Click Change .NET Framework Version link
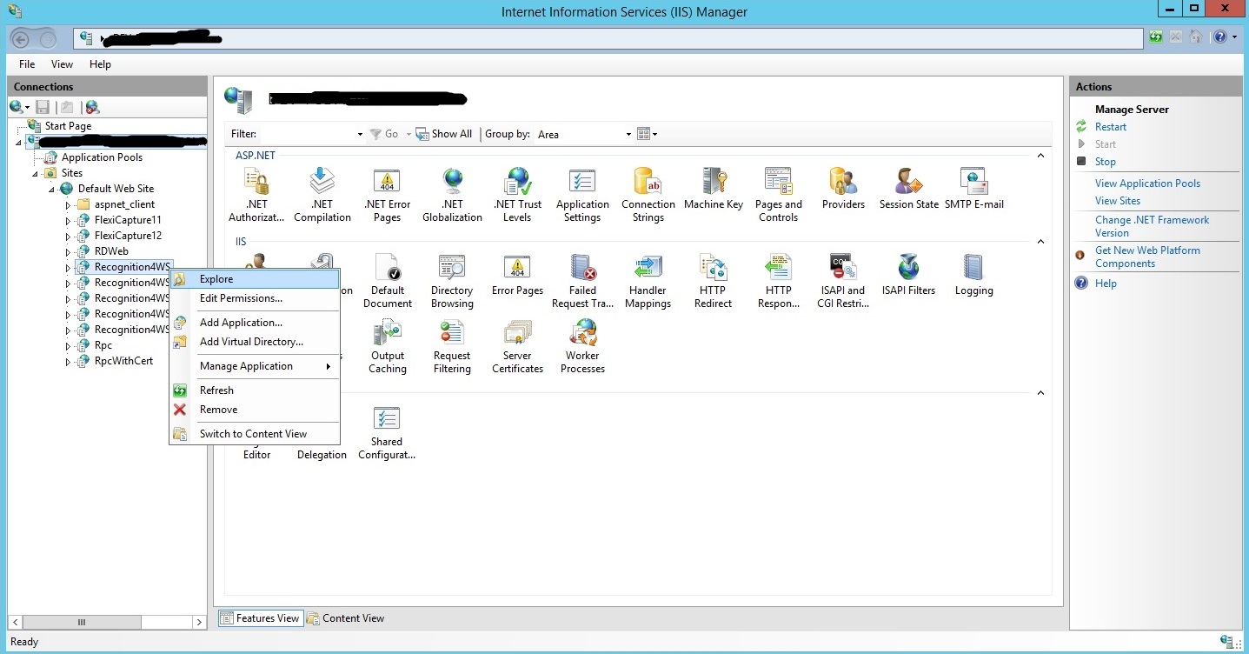The width and height of the screenshot is (1249, 654). pos(1152,226)
